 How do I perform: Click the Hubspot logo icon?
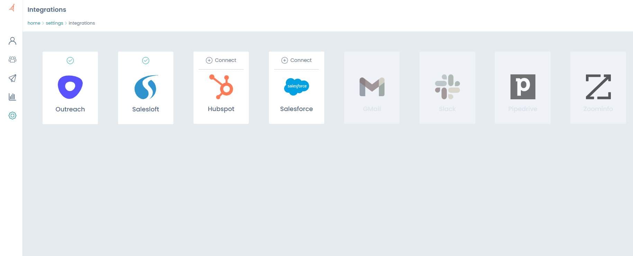pyautogui.click(x=221, y=86)
